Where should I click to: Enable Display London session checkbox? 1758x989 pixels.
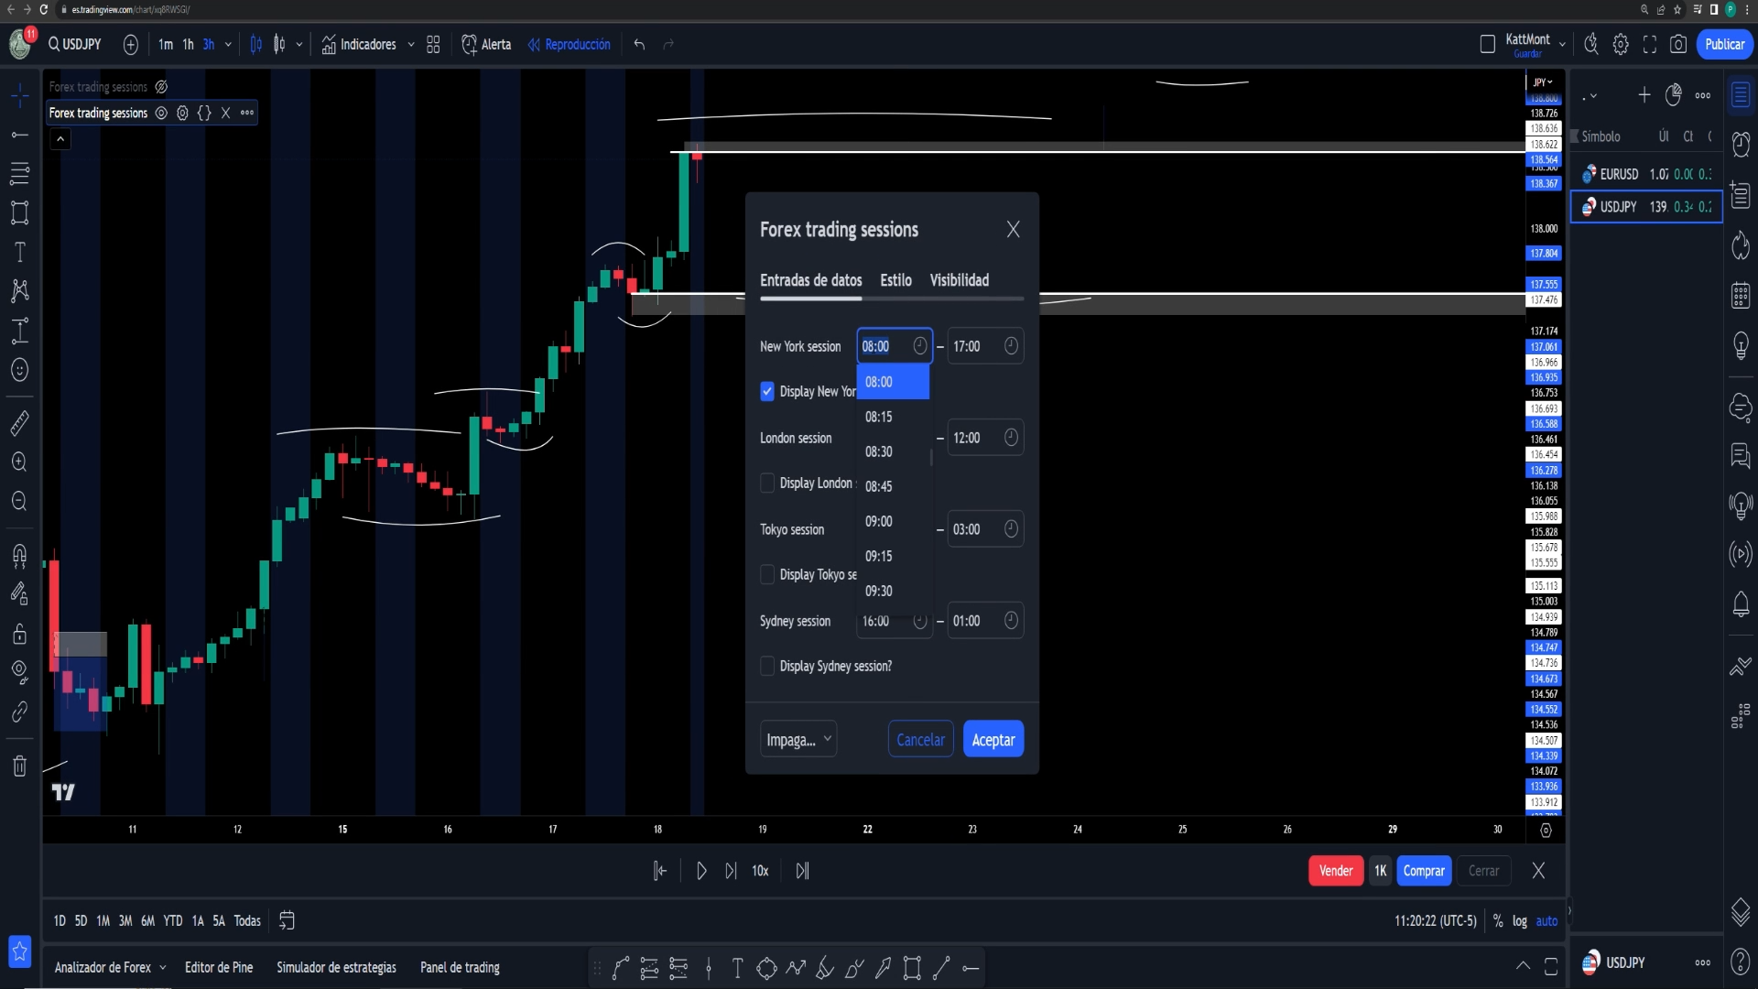coord(767,483)
